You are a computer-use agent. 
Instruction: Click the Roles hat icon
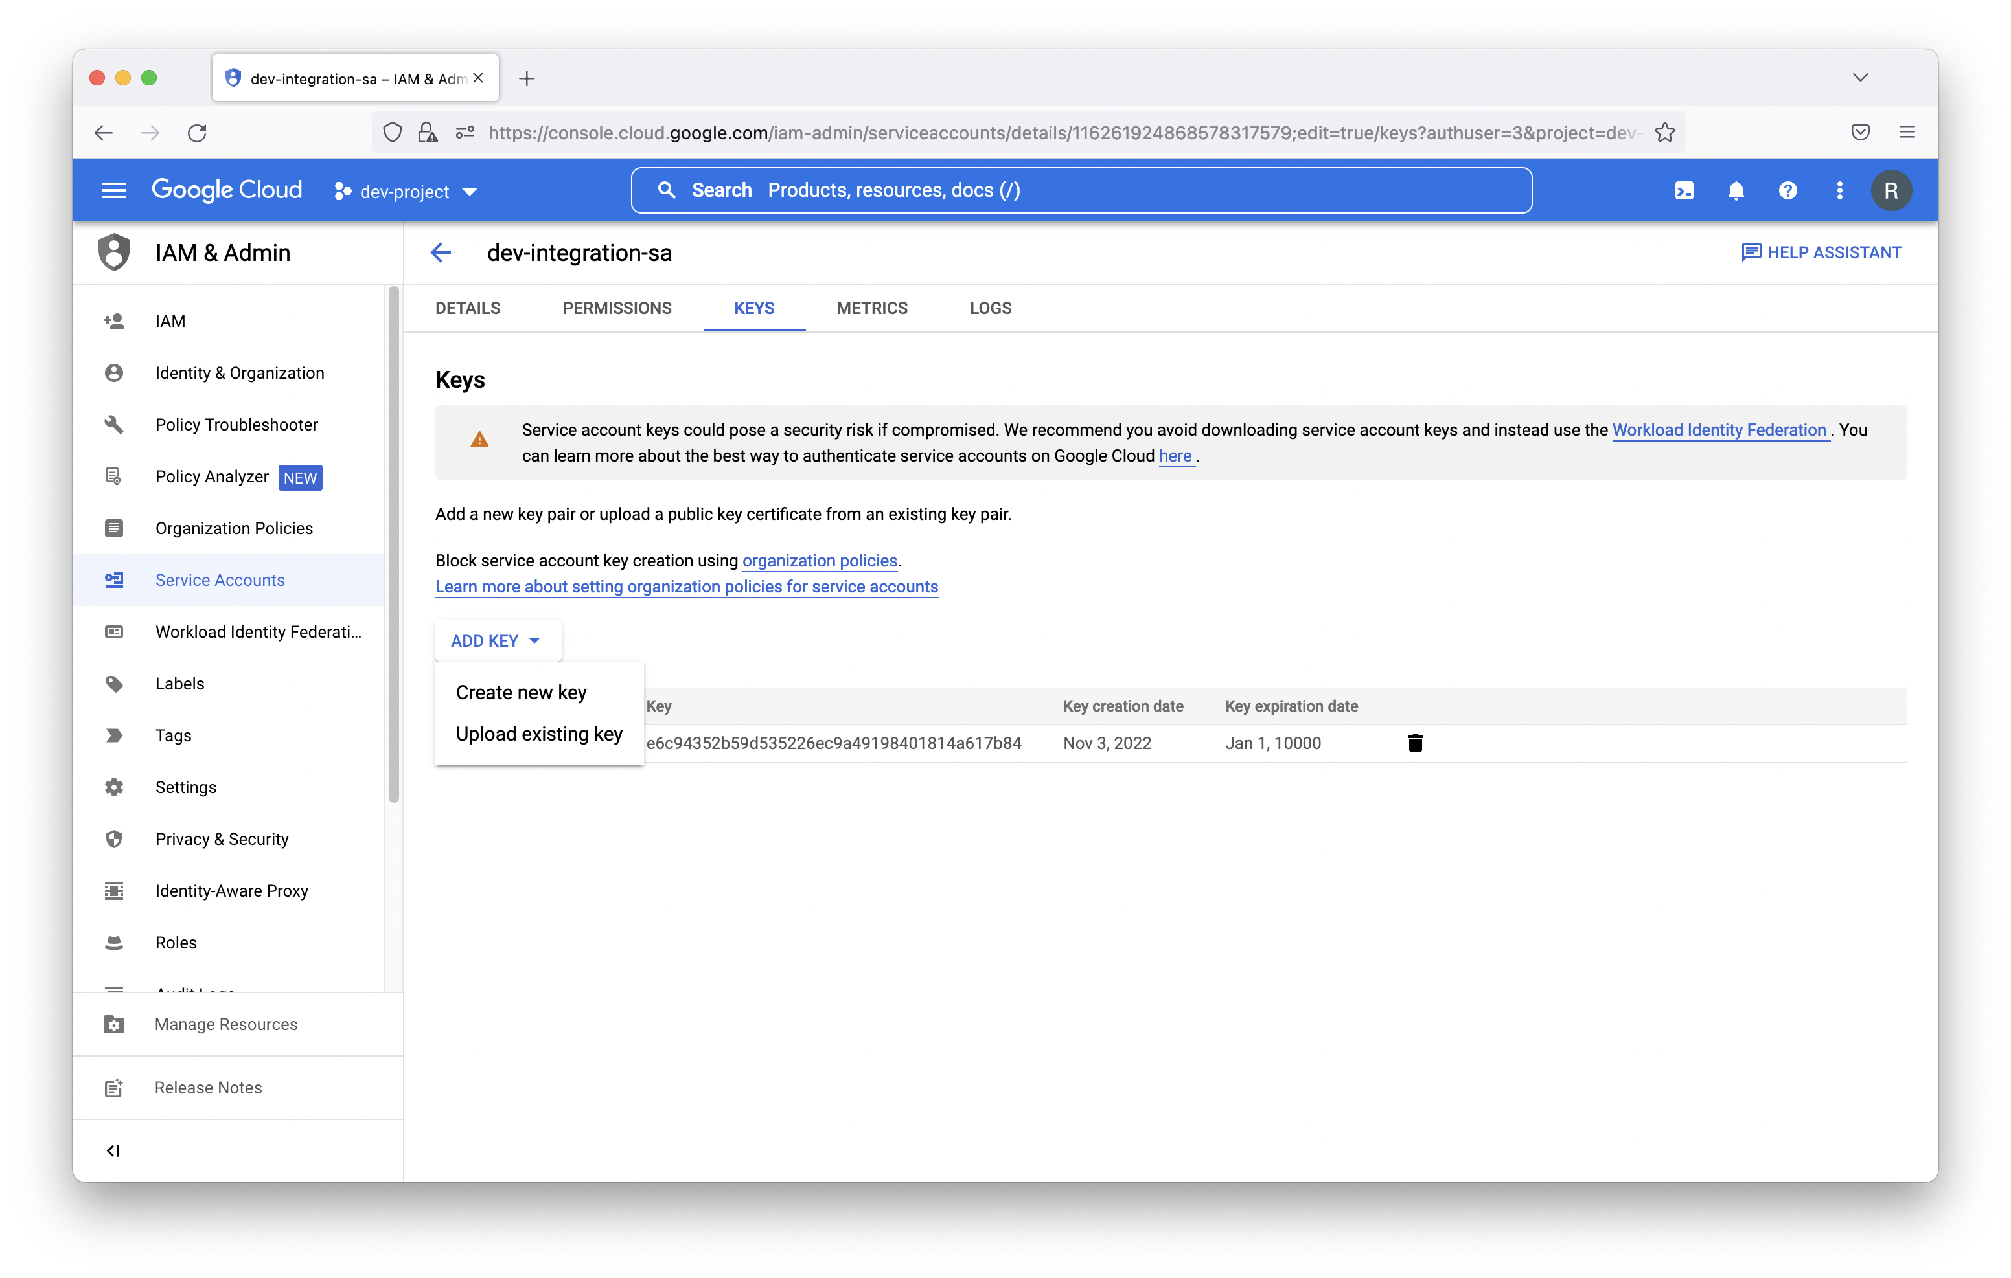click(x=113, y=943)
